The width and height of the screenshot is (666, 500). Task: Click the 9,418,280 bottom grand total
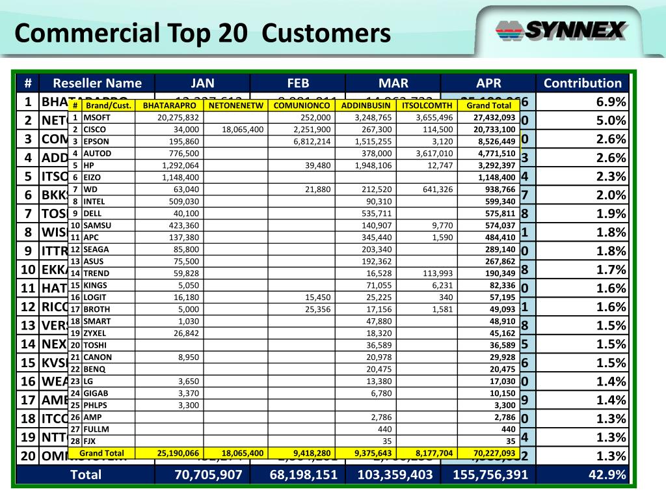coord(312,453)
